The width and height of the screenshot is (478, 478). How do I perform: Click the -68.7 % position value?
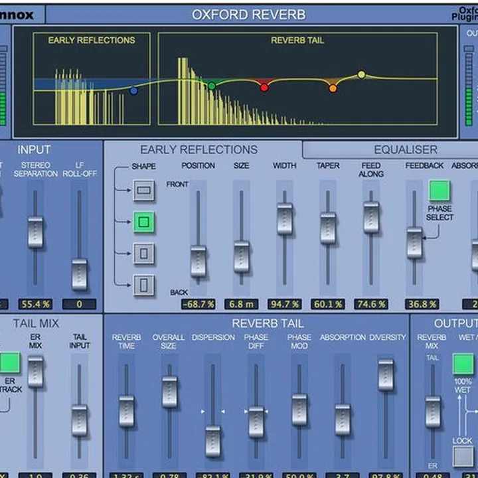tap(198, 304)
